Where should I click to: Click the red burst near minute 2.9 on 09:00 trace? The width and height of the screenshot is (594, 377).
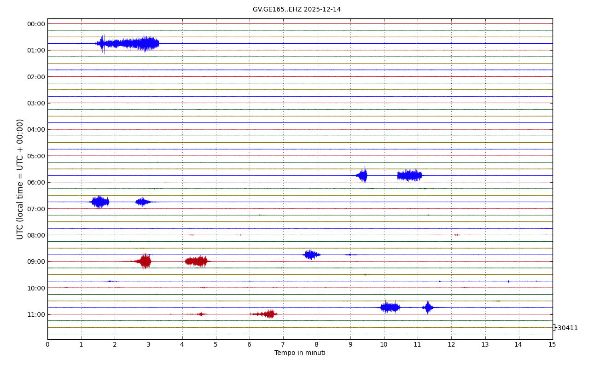click(x=145, y=261)
